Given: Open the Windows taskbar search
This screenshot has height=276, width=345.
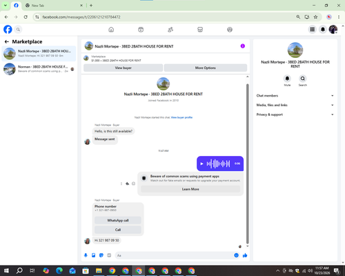Looking at the screenshot, I should [19, 270].
